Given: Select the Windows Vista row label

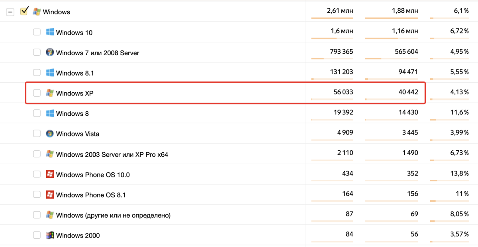Looking at the screenshot, I should point(78,134).
